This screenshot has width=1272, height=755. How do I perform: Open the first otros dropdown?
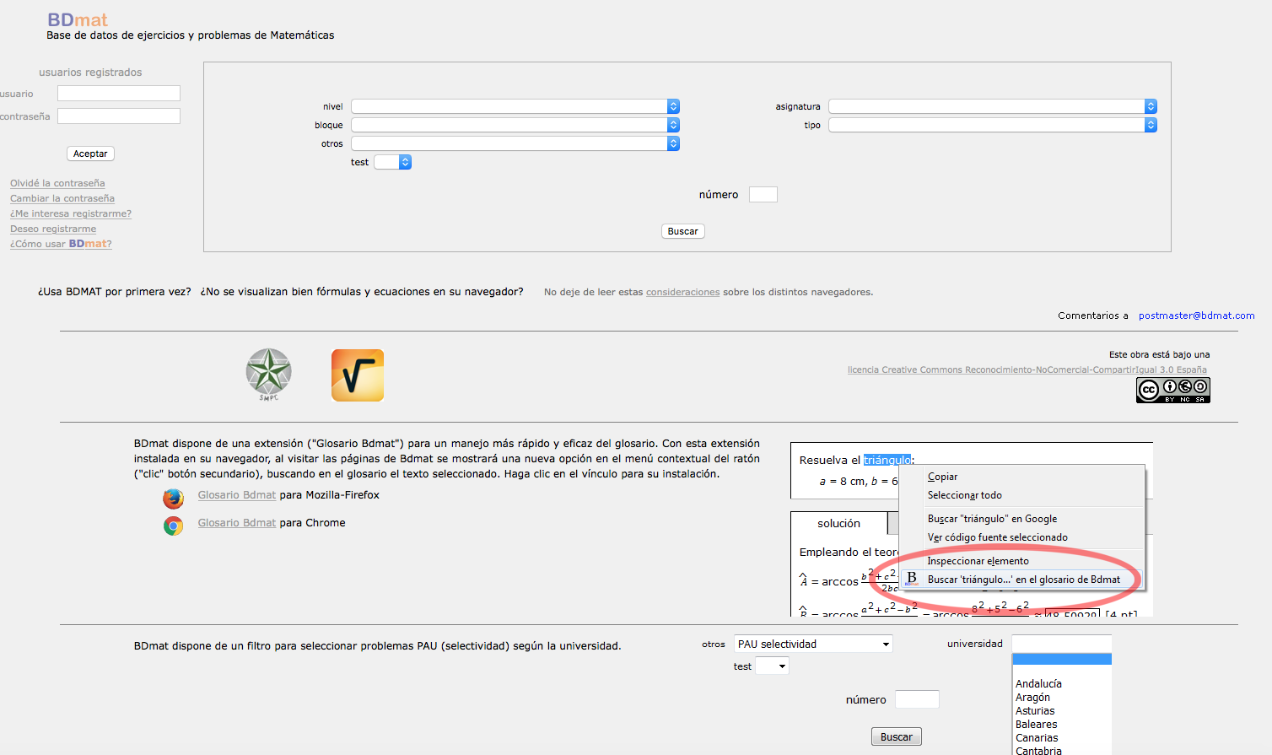pos(515,143)
